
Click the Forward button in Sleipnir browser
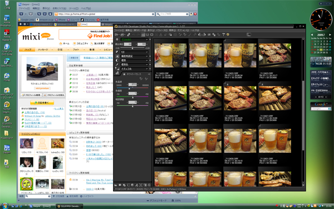tap(31, 14)
